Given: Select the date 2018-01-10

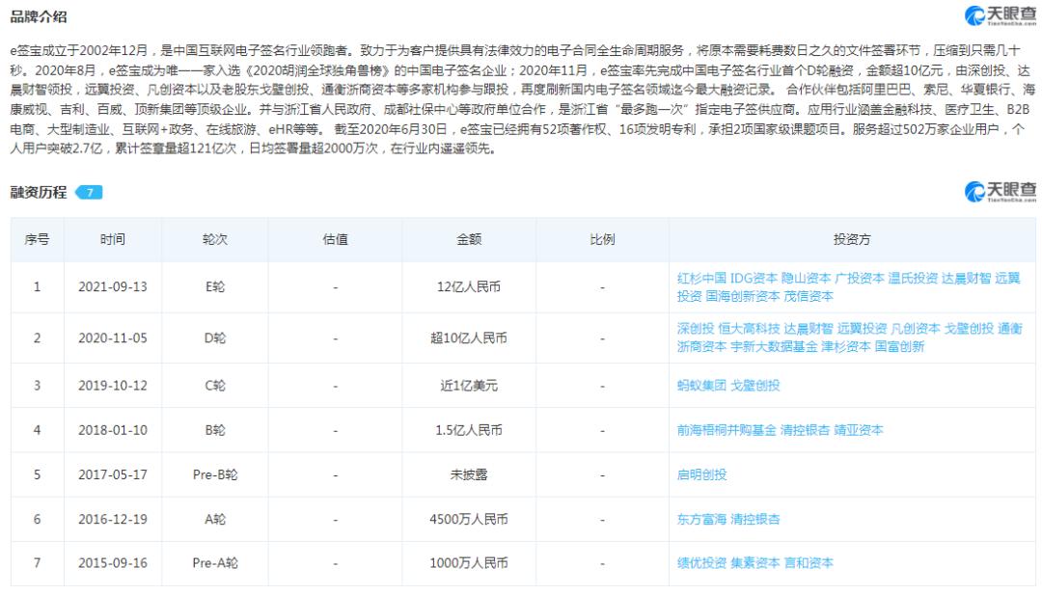Looking at the screenshot, I should [x=113, y=430].
